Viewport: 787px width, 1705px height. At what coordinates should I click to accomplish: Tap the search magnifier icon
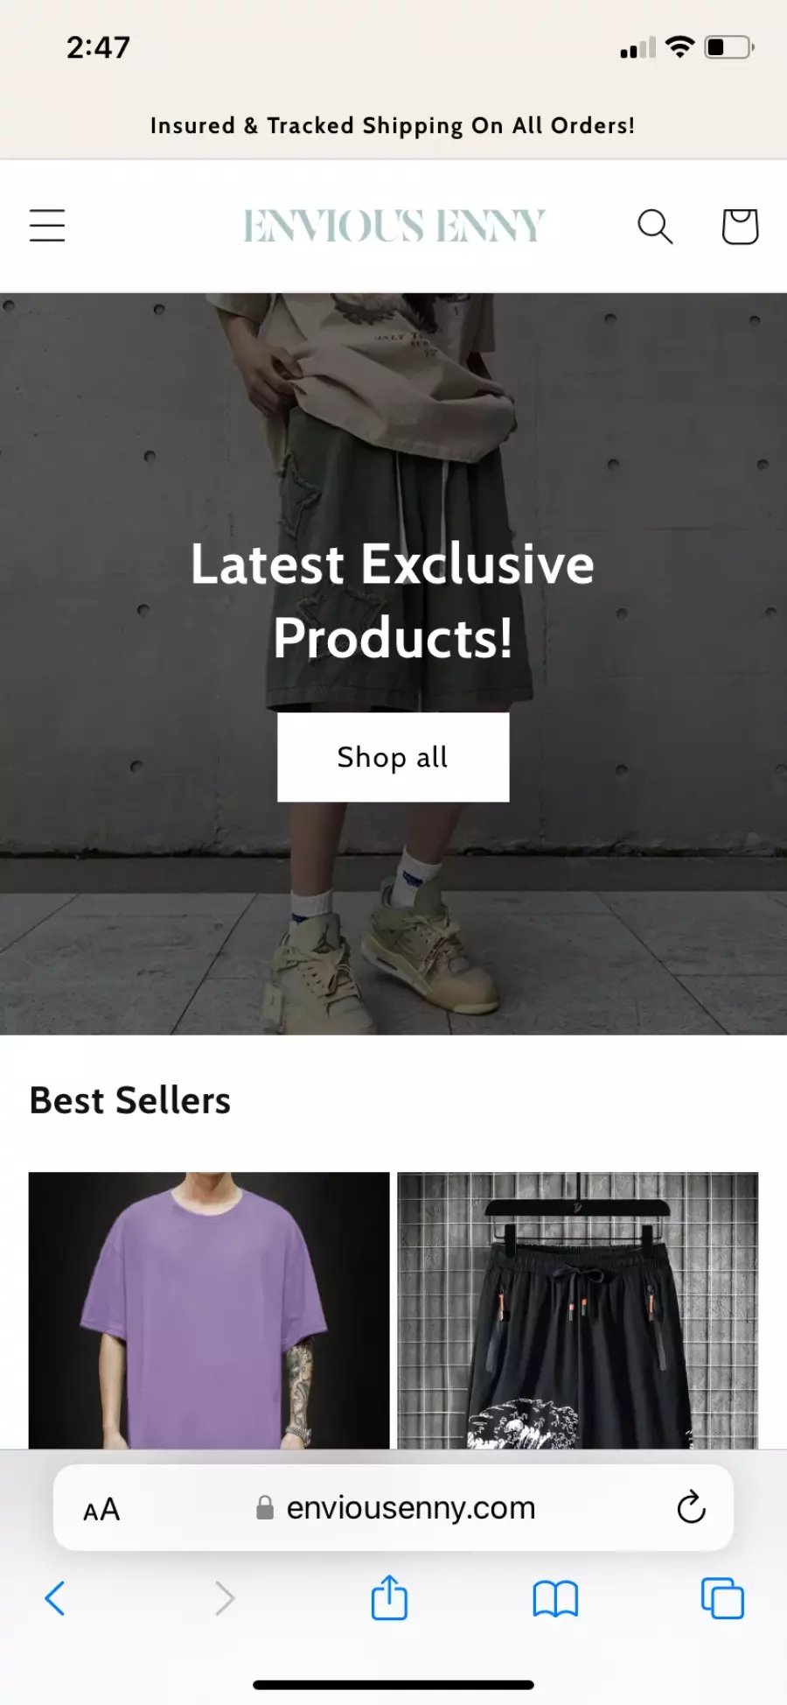click(655, 227)
